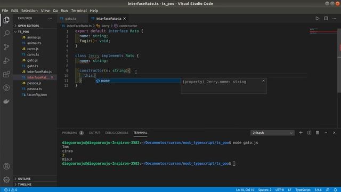This screenshot has height=192, width=341.
Task: Close the interfaceRato.ts editor tab
Action: (124, 19)
